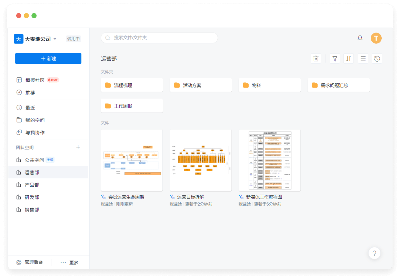Open 产品部 team space
400x279 pixels.
point(32,185)
